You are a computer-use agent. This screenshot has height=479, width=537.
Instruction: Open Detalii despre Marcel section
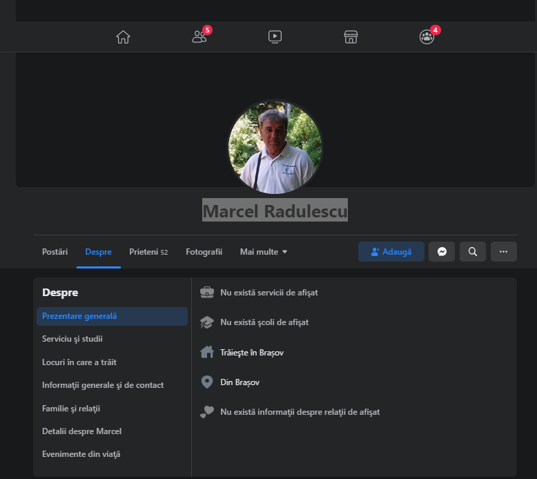coord(81,431)
